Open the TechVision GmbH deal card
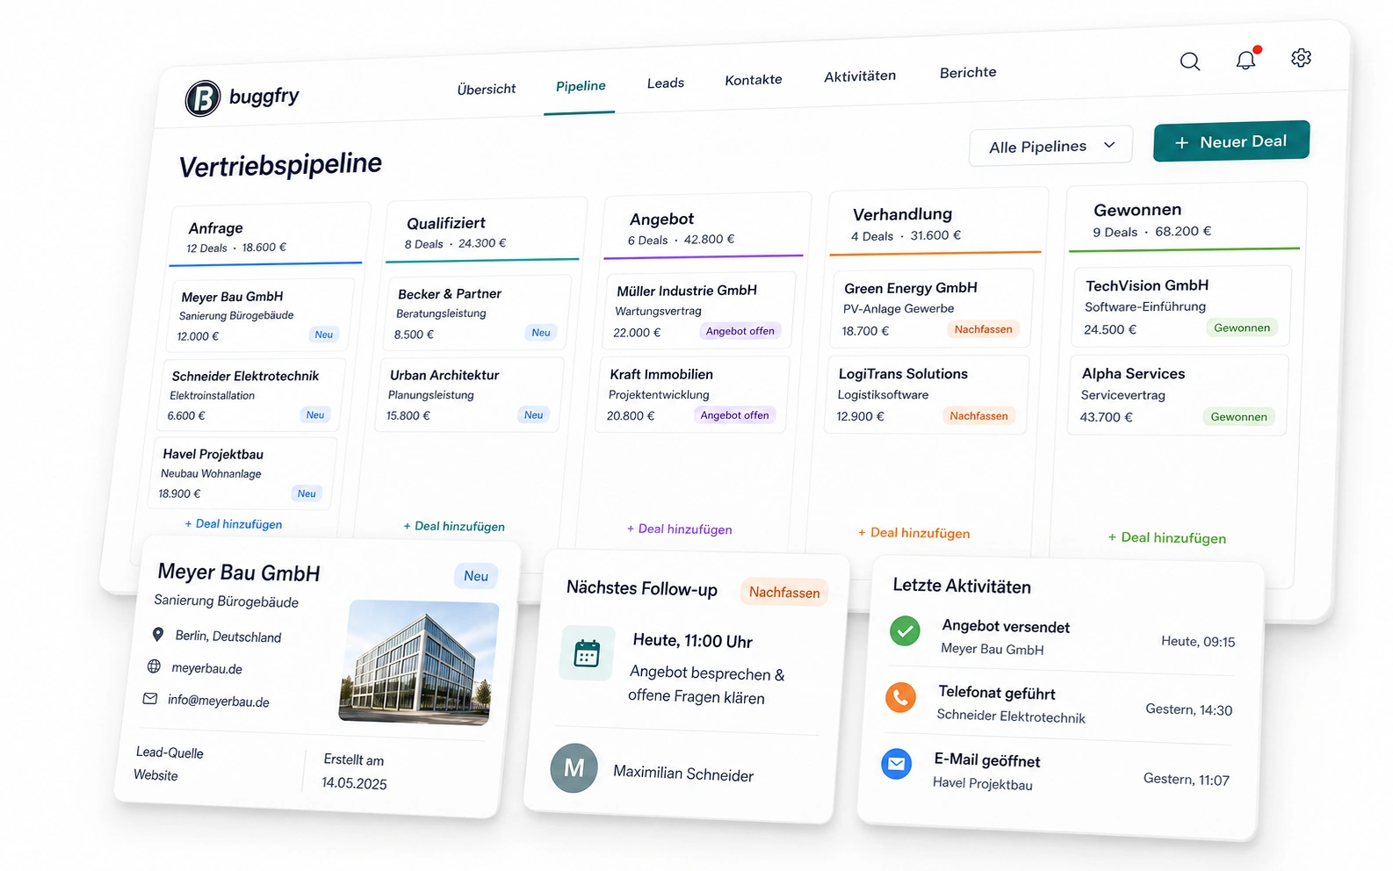The image size is (1393, 871). pyautogui.click(x=1182, y=306)
